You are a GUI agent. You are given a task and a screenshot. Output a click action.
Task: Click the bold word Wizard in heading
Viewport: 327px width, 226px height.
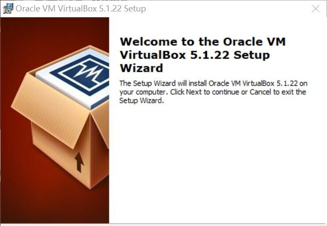[141, 68]
